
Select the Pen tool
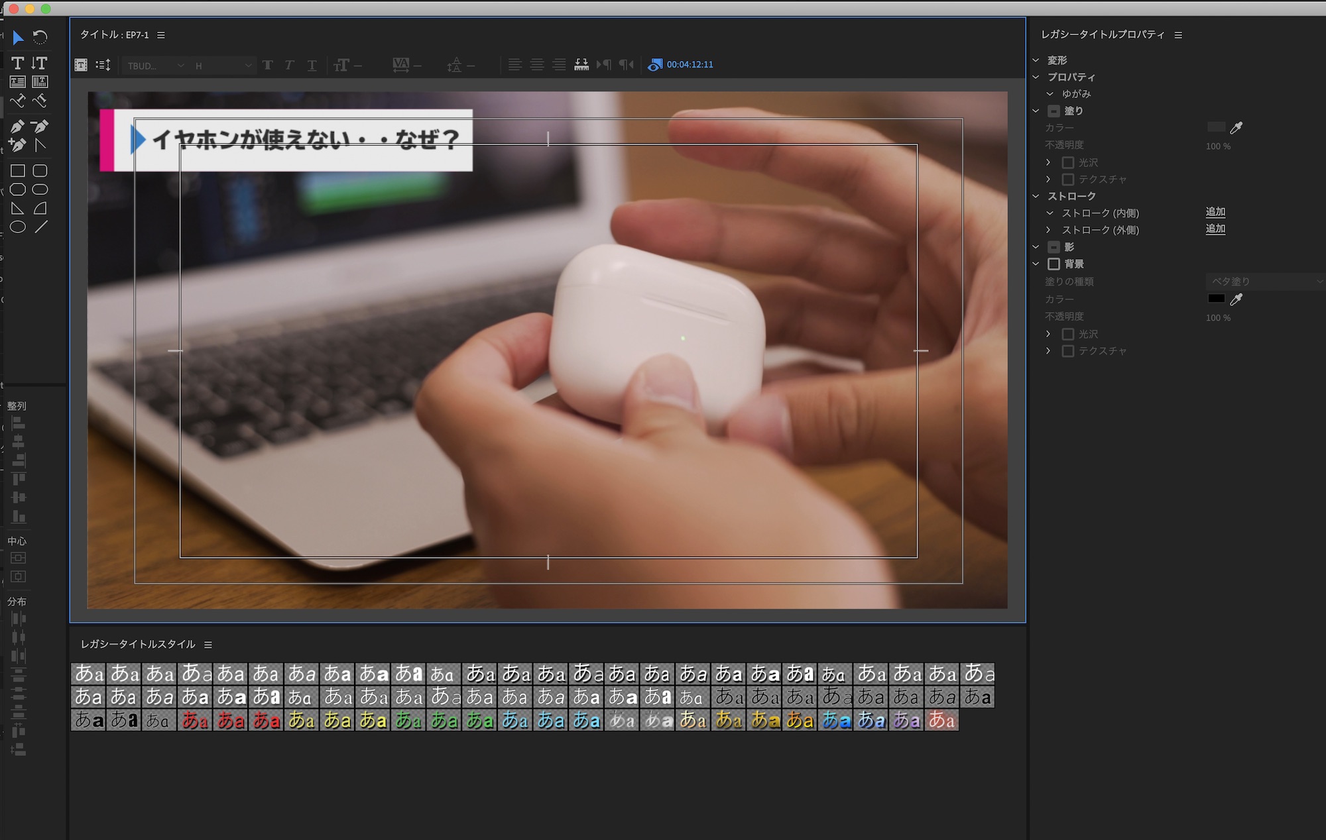[18, 126]
